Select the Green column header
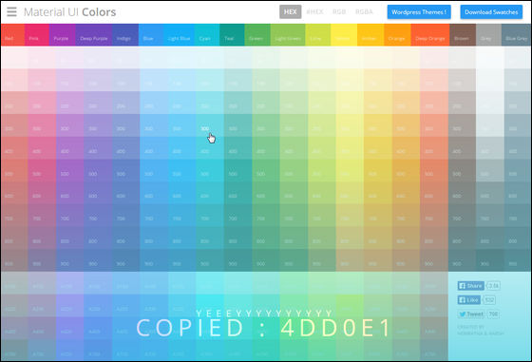532x362 pixels. [x=257, y=34]
